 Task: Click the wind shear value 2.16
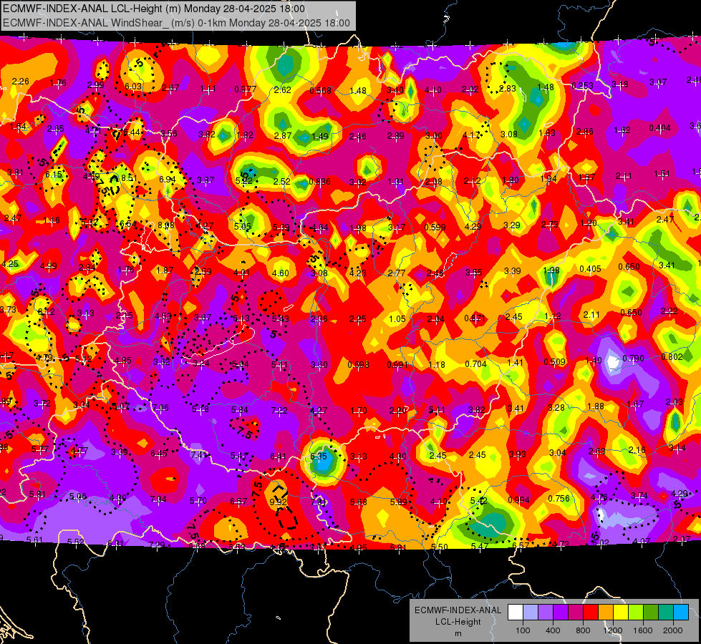(x=637, y=449)
